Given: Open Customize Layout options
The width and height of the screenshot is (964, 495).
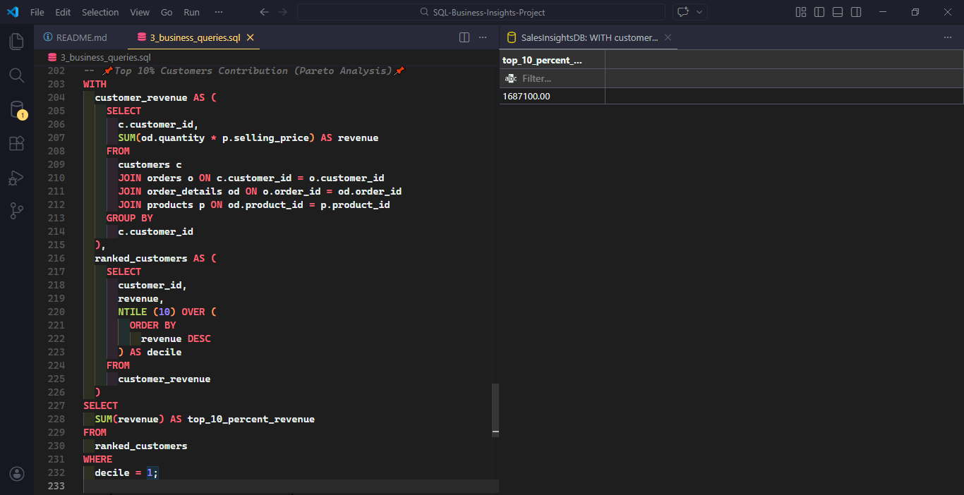Looking at the screenshot, I should pyautogui.click(x=801, y=12).
